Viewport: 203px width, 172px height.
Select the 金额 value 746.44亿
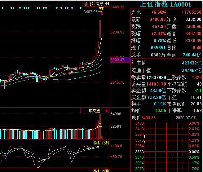coord(192,55)
